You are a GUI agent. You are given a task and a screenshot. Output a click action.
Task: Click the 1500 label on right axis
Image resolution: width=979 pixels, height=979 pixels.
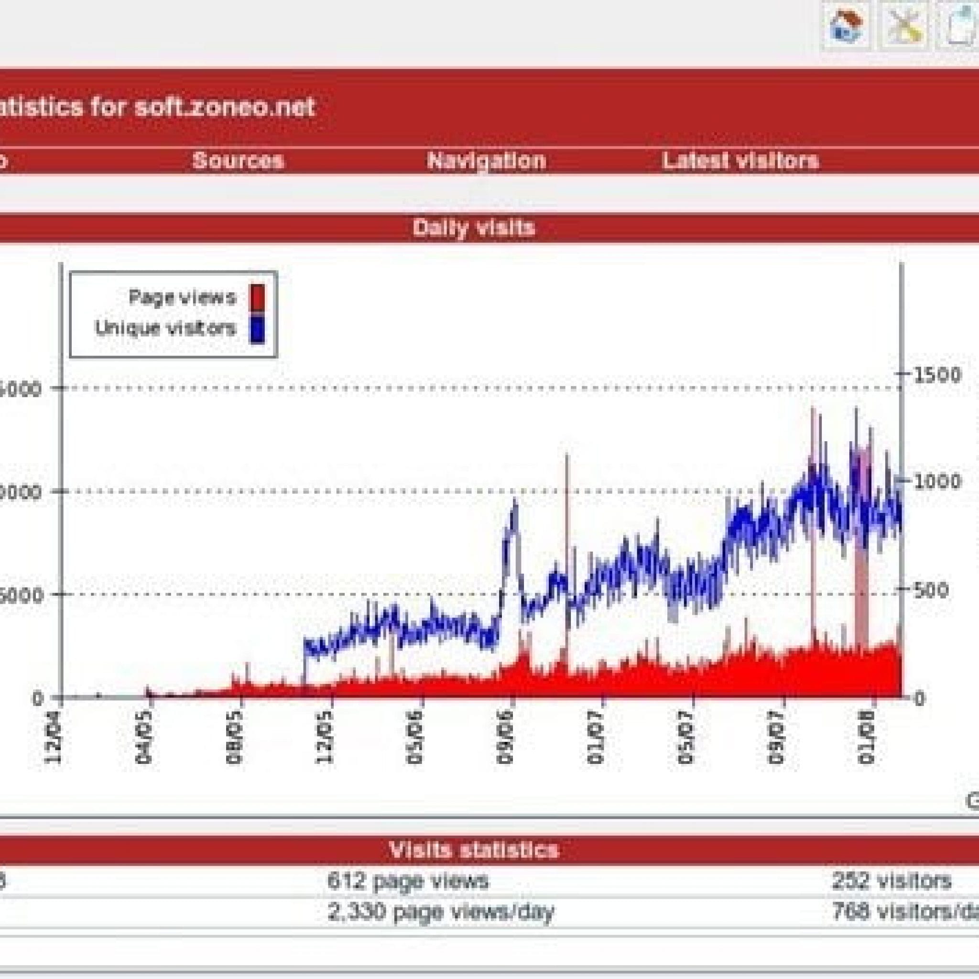937,375
